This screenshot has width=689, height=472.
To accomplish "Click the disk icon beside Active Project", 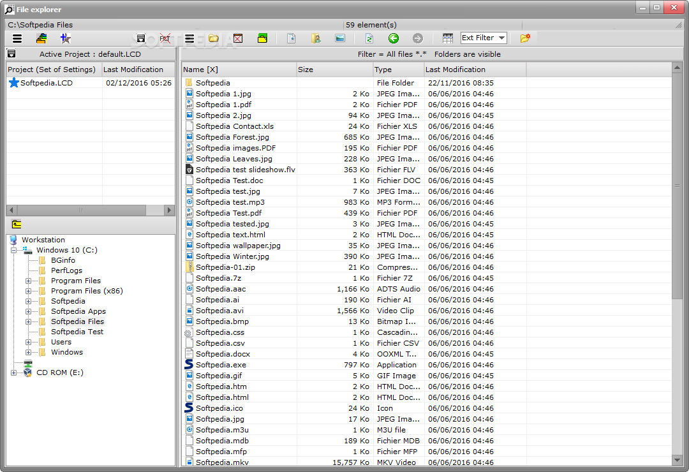I will pos(12,54).
